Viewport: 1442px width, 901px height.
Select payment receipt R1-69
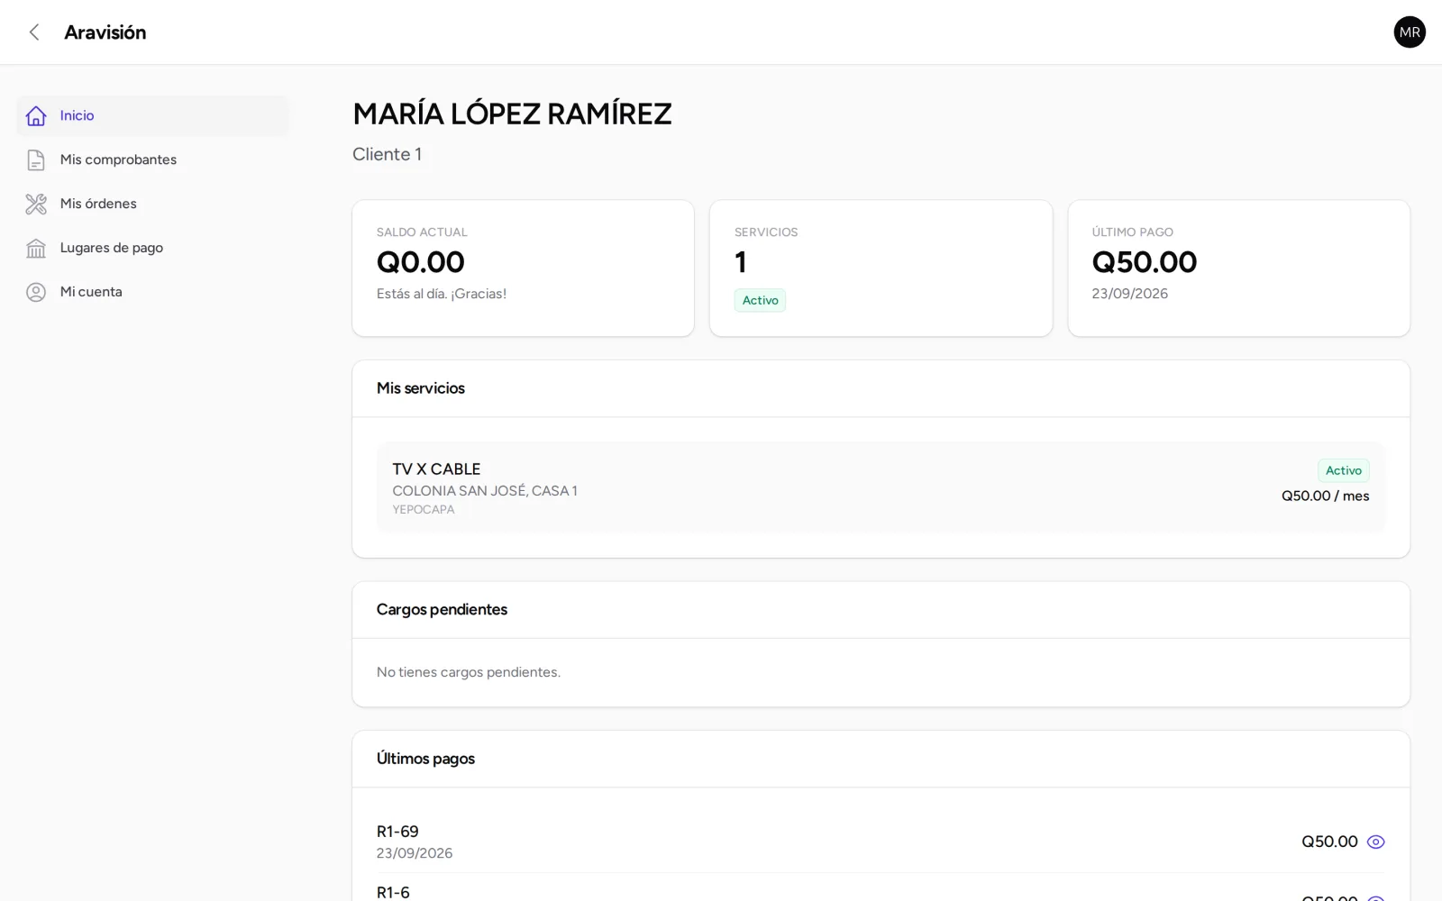pos(397,832)
